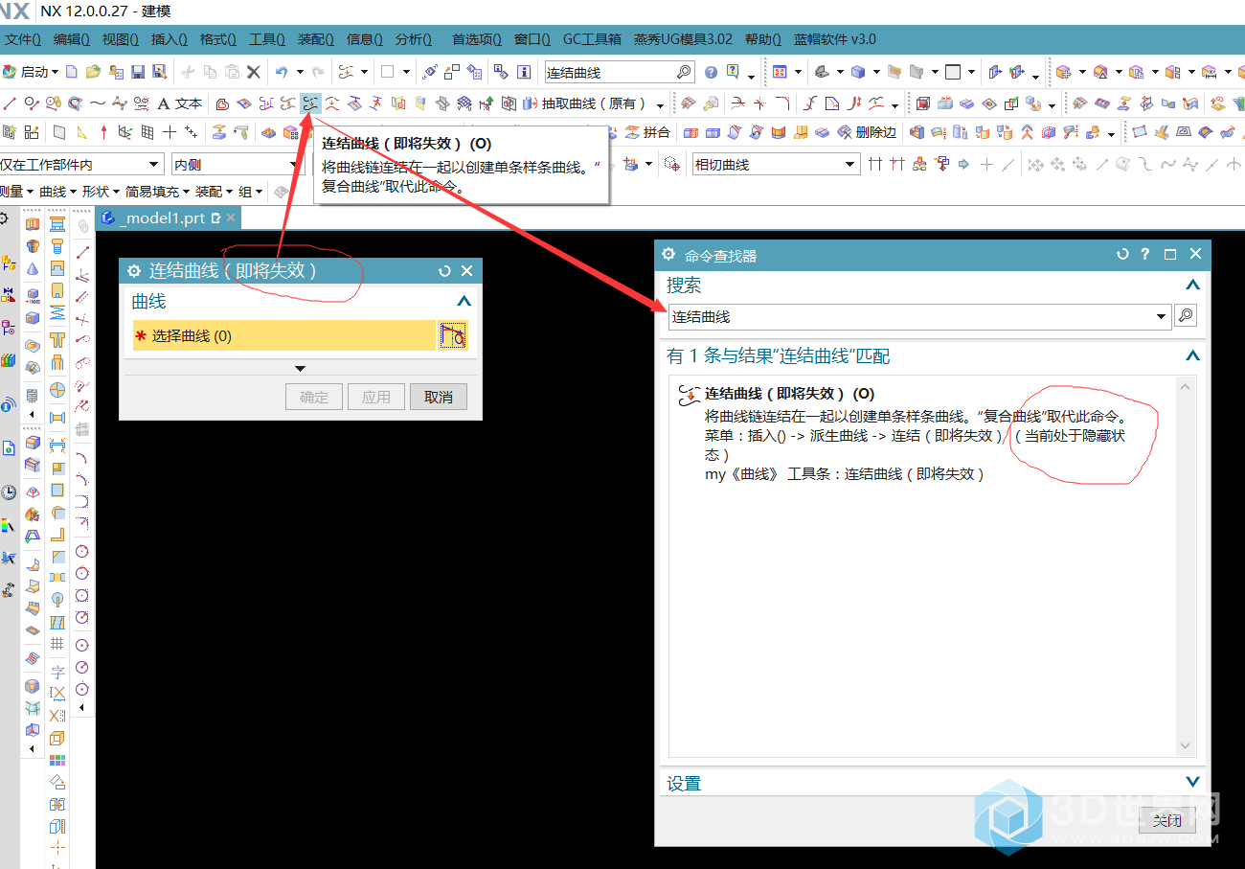Open the 分析 menu
The image size is (1245, 869).
pyautogui.click(x=414, y=39)
